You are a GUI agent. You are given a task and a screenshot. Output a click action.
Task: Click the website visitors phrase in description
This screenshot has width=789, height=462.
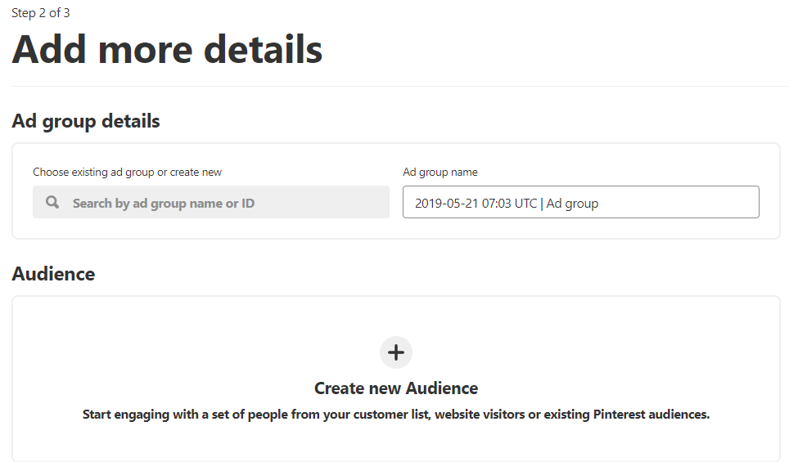(480, 415)
